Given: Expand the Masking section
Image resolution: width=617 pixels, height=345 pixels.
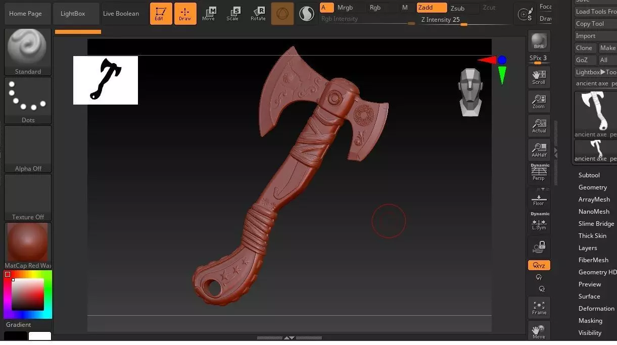Looking at the screenshot, I should tap(590, 321).
